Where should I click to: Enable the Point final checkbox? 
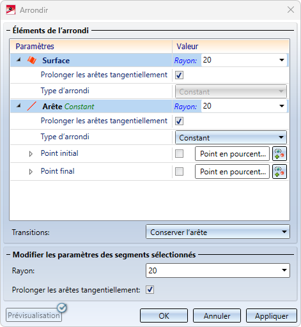[179, 171]
